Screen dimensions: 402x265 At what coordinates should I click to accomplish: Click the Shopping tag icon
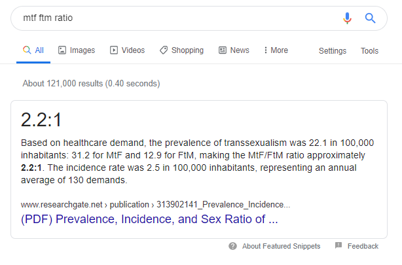[x=164, y=50]
